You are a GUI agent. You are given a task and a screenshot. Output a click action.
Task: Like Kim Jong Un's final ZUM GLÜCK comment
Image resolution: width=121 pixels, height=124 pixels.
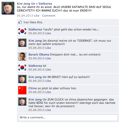[48, 110]
